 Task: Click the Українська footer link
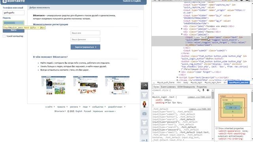coord(98,111)
